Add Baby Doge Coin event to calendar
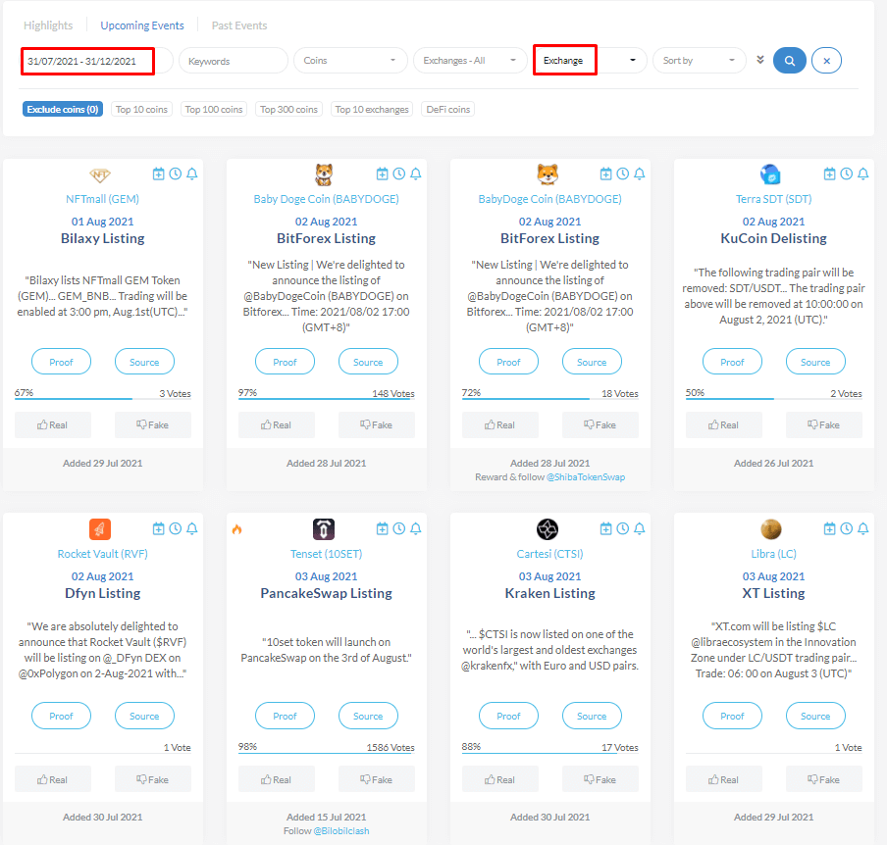 (383, 174)
